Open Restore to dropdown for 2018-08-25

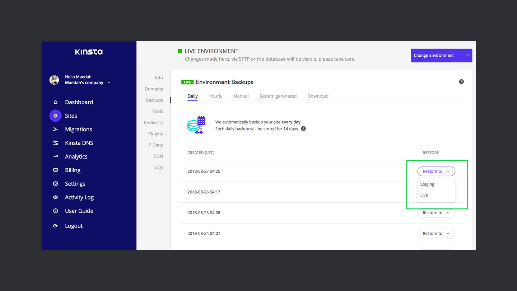click(436, 213)
